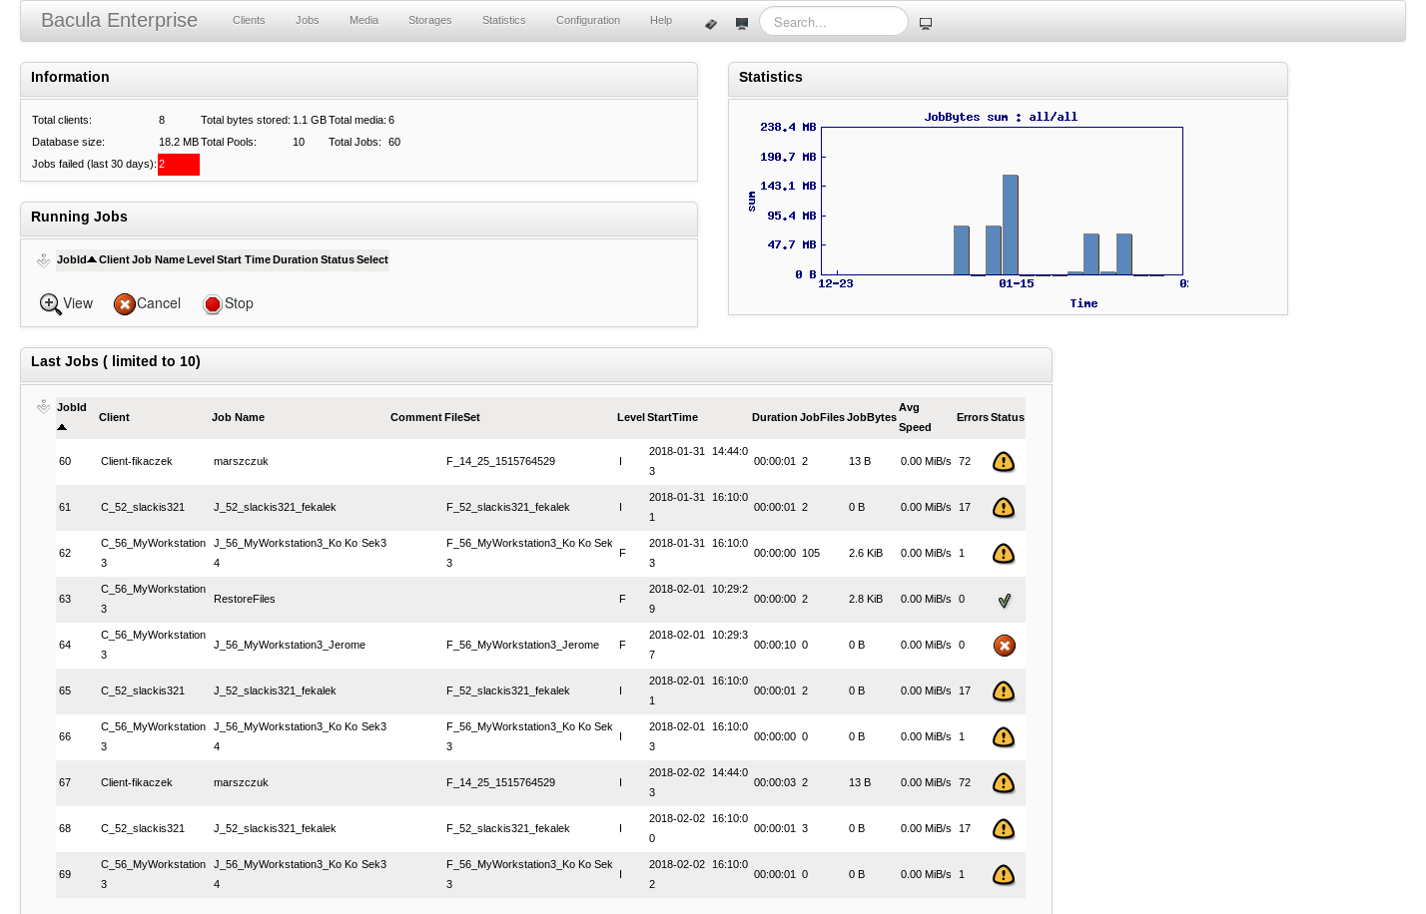Screen dimensions: 1426x914
Task: Open the Clients menu
Action: coord(249,20)
